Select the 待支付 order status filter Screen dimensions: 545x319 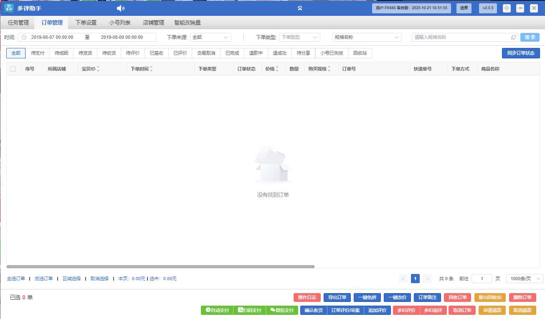point(38,53)
